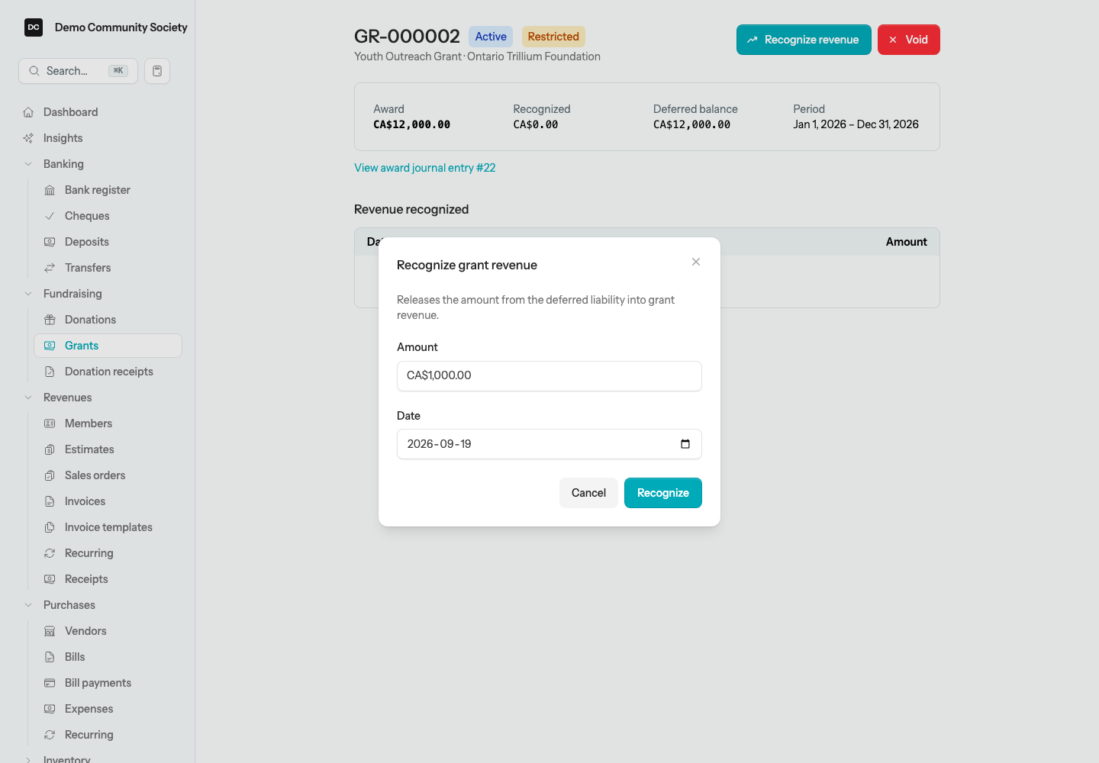This screenshot has height=763, width=1099.
Task: Click the Sales orders icon
Action: [50, 475]
